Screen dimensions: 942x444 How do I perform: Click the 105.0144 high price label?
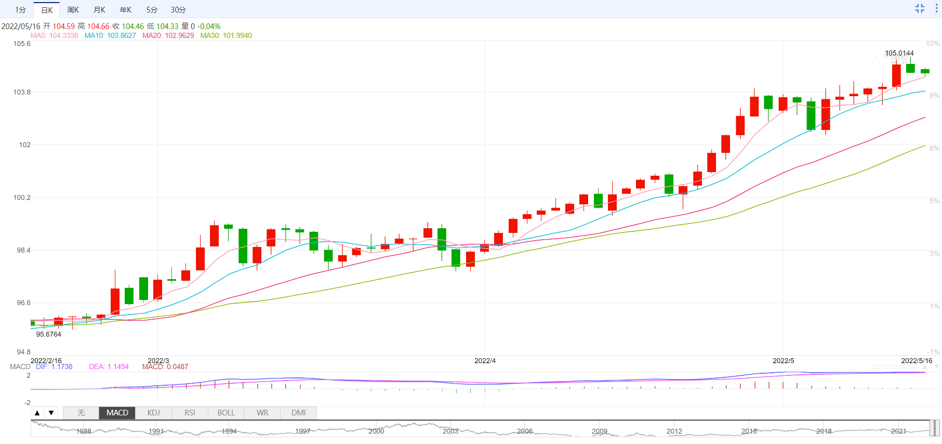(x=899, y=54)
